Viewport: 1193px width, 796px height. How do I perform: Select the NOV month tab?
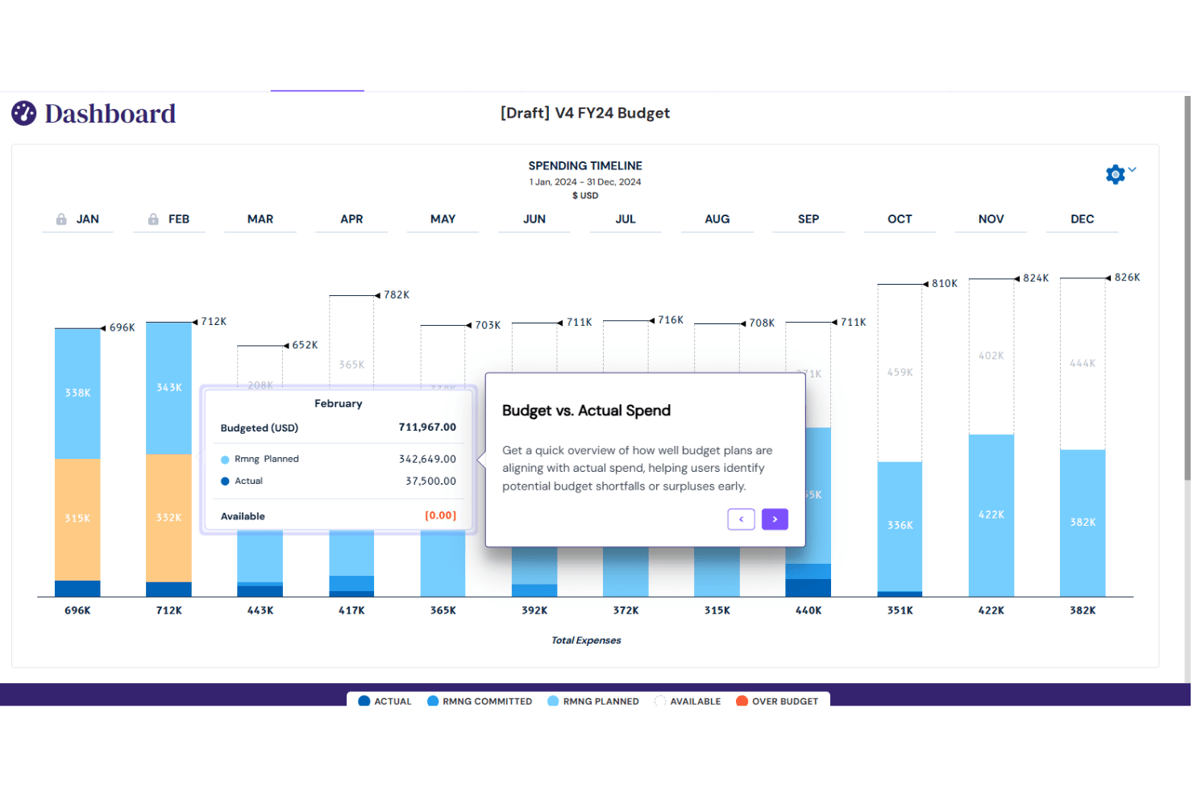991,219
